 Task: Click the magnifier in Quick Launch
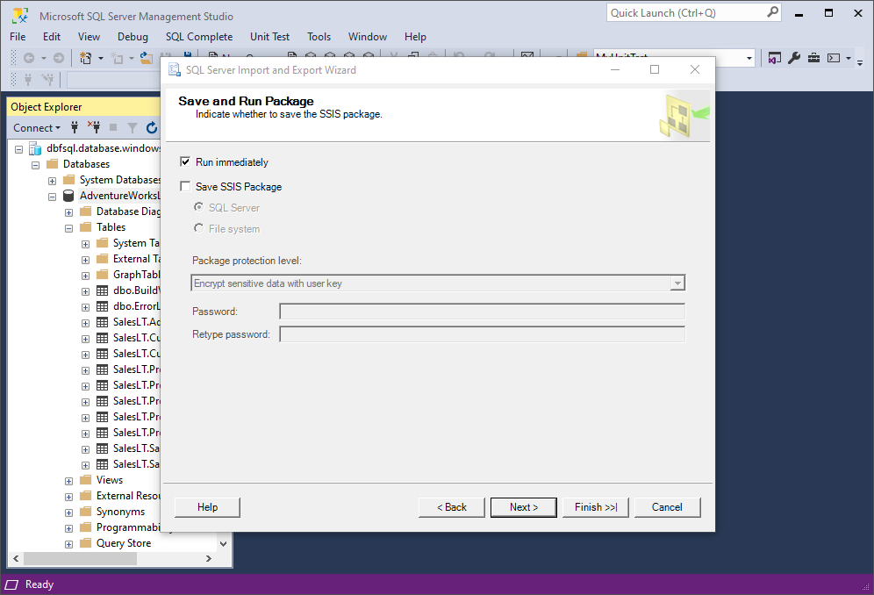(x=772, y=12)
